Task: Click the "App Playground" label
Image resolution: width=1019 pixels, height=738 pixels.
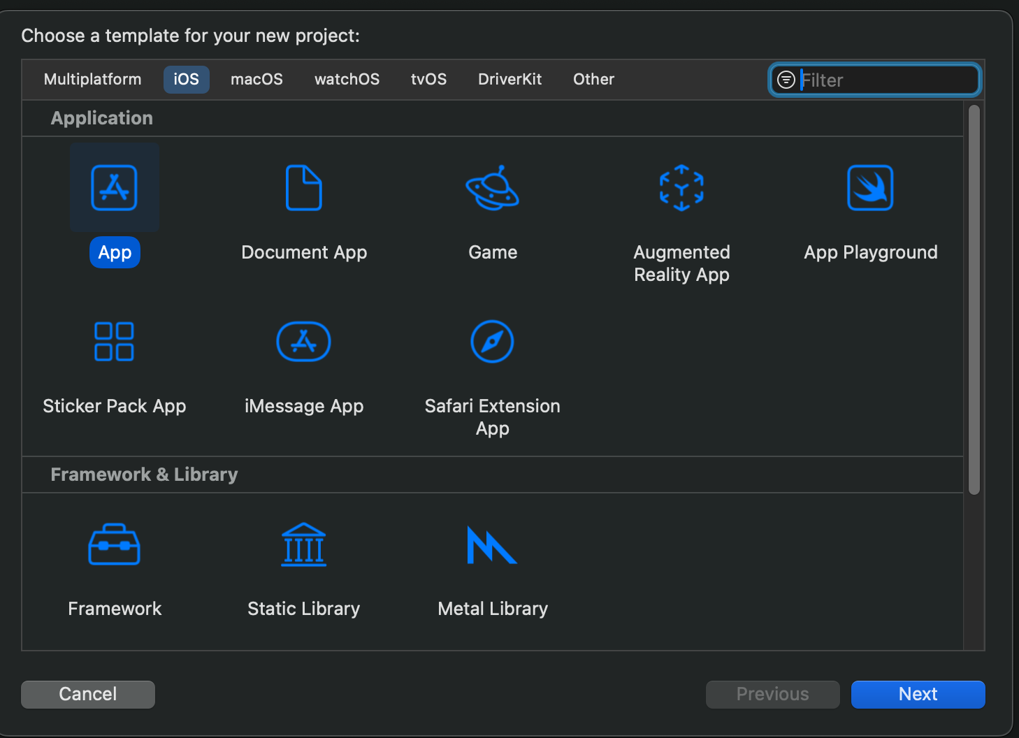Action: [x=871, y=252]
